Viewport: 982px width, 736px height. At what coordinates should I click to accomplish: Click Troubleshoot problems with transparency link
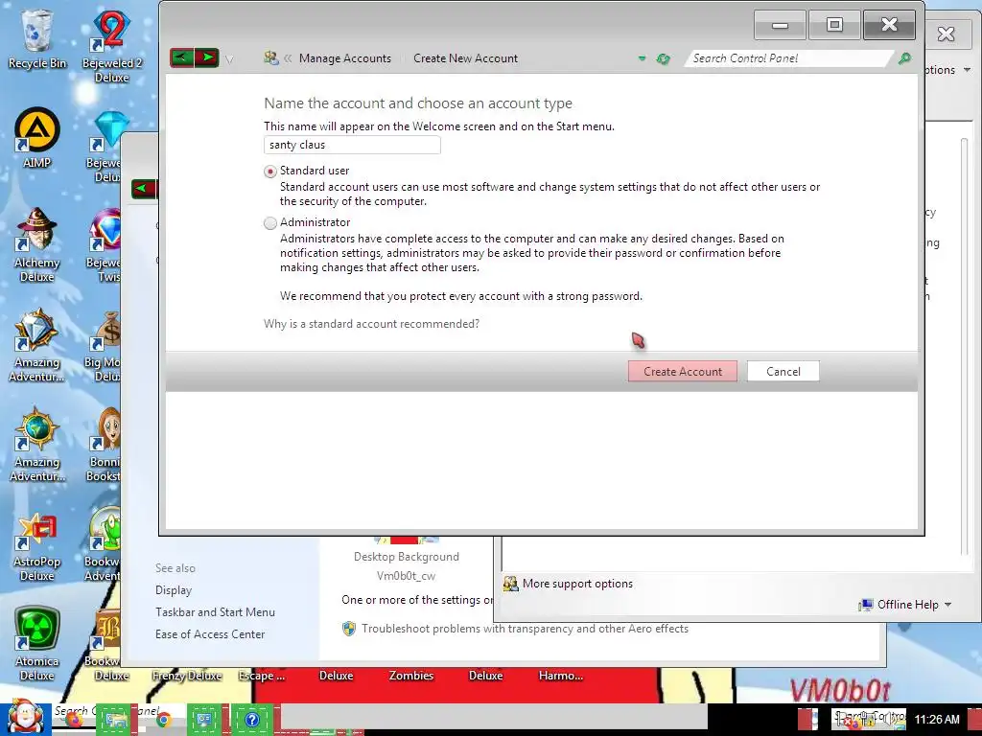point(525,629)
